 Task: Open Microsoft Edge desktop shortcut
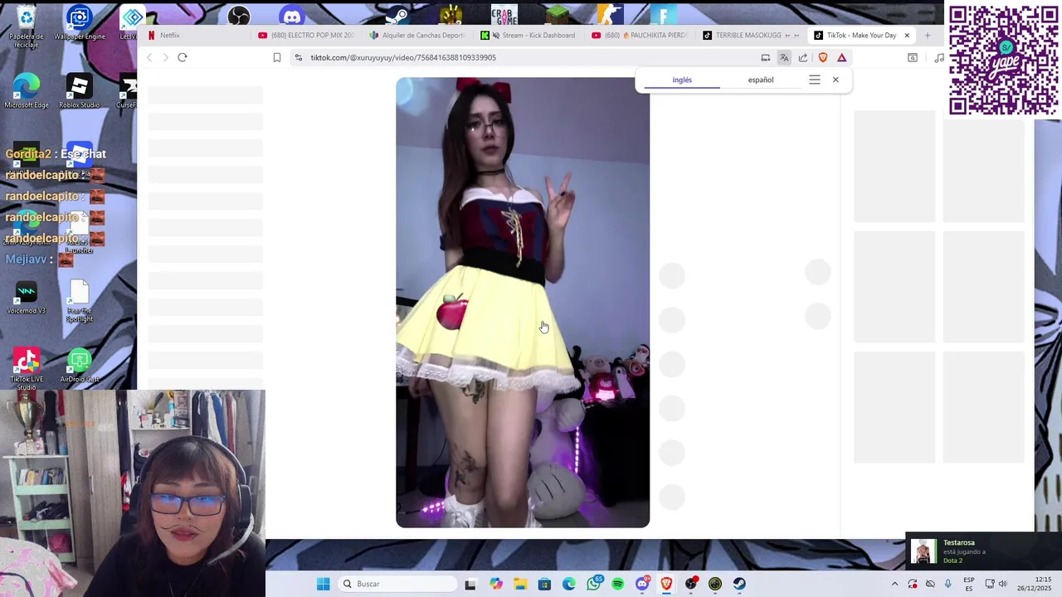point(27,91)
